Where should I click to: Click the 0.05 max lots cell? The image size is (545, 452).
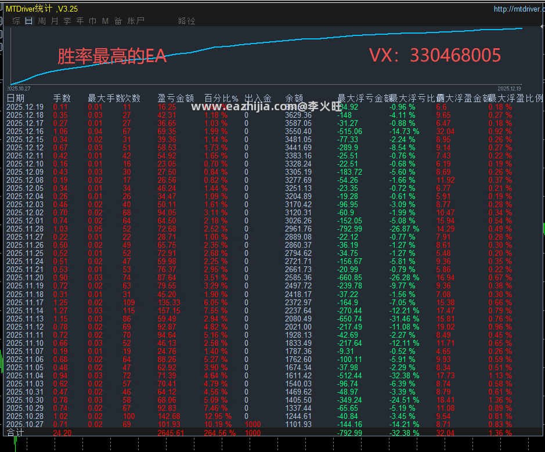pos(95,229)
